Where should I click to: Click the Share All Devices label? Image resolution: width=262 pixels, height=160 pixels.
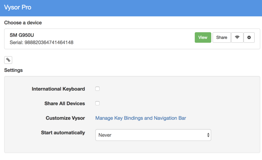pos(65,103)
